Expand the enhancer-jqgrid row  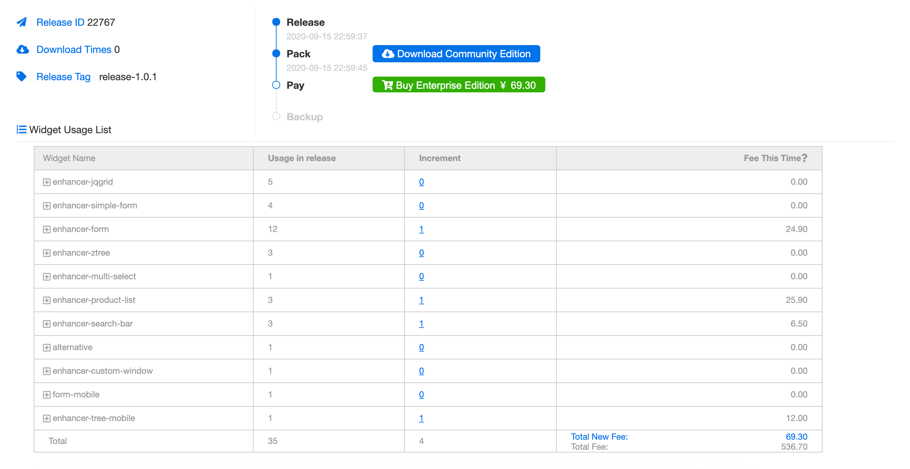[x=47, y=182]
